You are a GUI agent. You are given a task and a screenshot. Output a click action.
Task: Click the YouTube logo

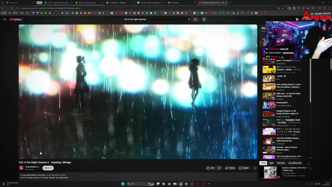click(x=16, y=19)
